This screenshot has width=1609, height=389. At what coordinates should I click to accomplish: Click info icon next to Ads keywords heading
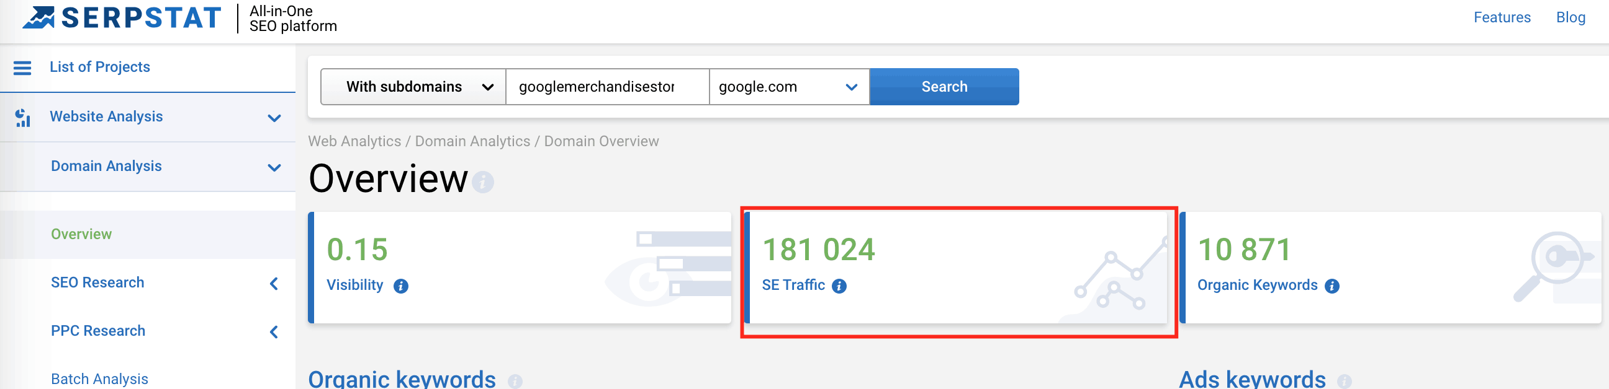pyautogui.click(x=1344, y=380)
